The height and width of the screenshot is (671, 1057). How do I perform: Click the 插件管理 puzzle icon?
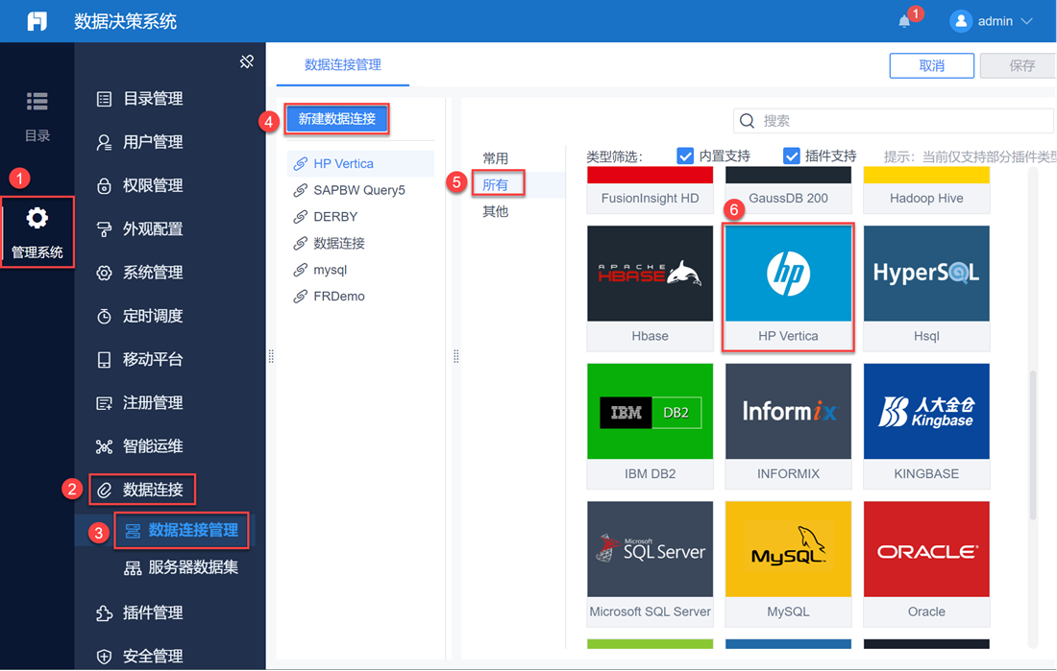click(x=104, y=613)
